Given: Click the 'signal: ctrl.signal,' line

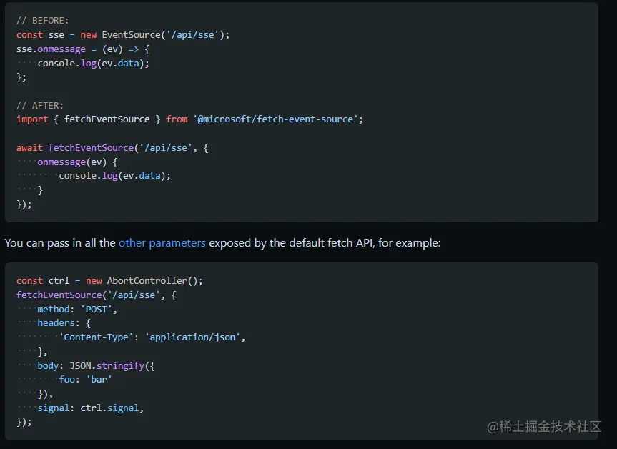Looking at the screenshot, I should tap(91, 408).
